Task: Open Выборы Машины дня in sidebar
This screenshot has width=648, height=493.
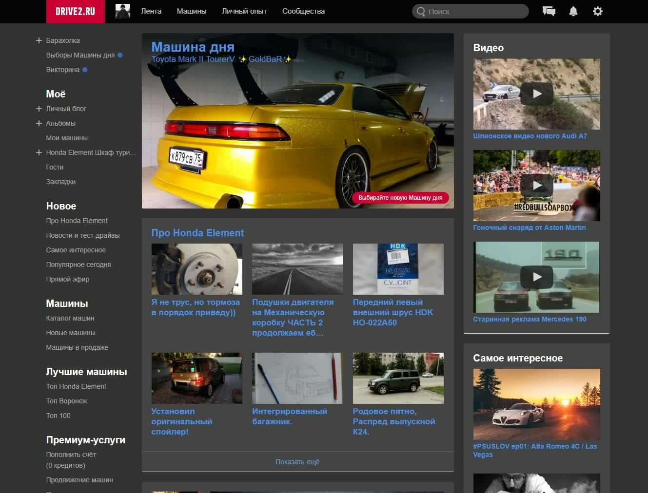Action: pyautogui.click(x=80, y=55)
